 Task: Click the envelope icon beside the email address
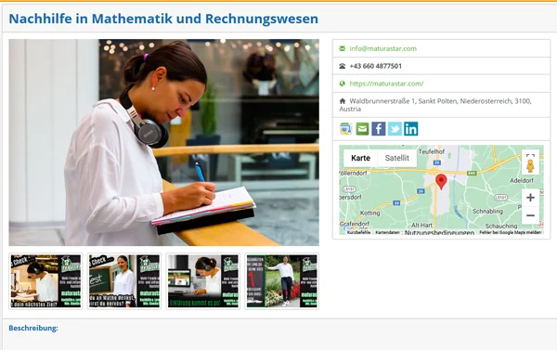click(x=342, y=48)
